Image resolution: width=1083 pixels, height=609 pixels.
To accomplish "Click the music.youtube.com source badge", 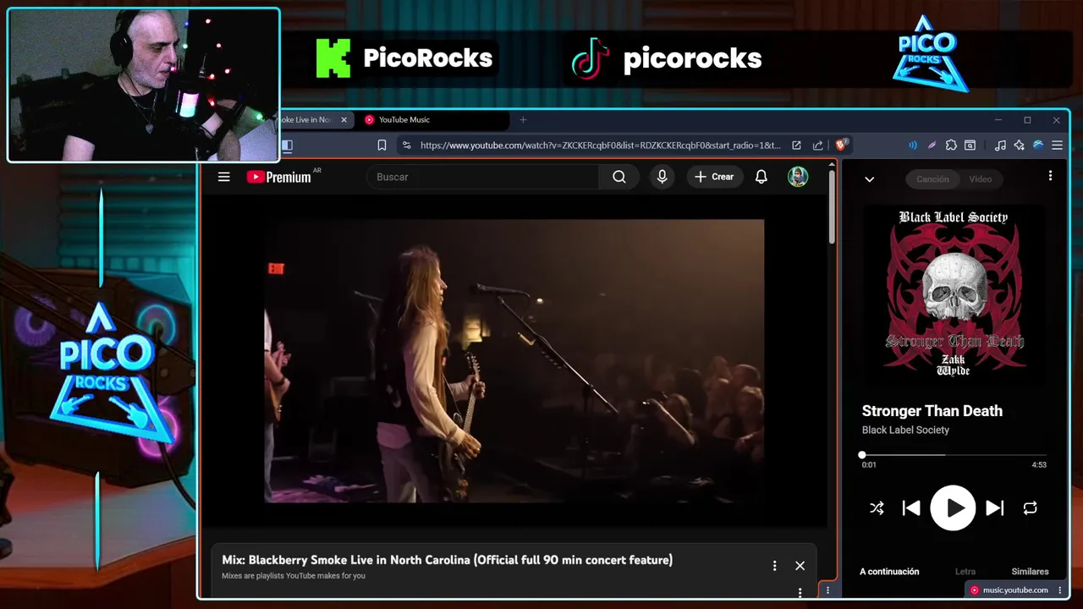I will (x=1009, y=590).
